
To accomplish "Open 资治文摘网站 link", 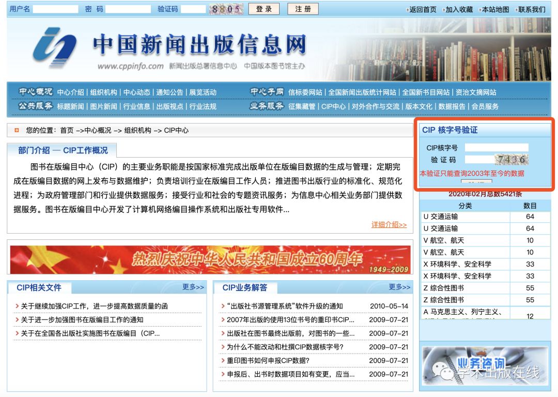I will (x=476, y=92).
